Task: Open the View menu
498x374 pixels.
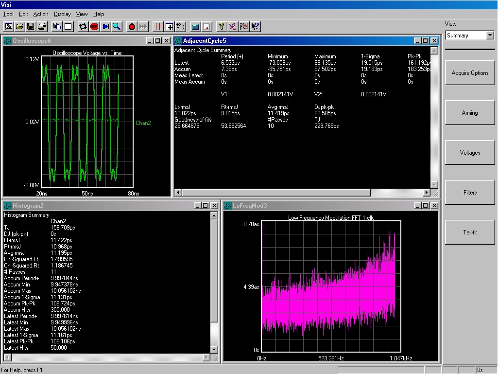Action: [82, 14]
